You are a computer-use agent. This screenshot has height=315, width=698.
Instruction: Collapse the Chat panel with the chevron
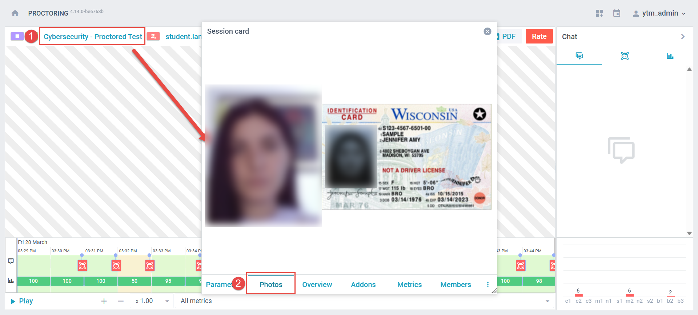pos(683,37)
